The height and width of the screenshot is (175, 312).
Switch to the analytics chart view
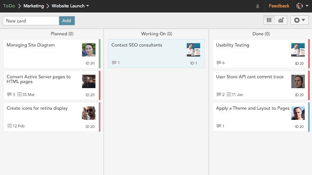[281, 20]
